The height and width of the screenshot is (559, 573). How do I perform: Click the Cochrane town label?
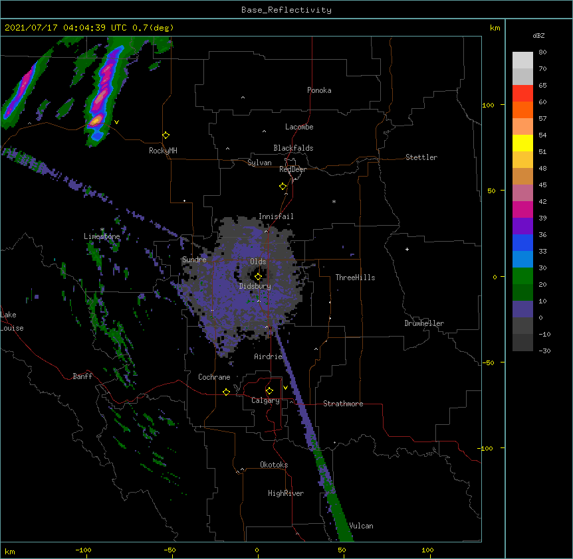tap(214, 377)
